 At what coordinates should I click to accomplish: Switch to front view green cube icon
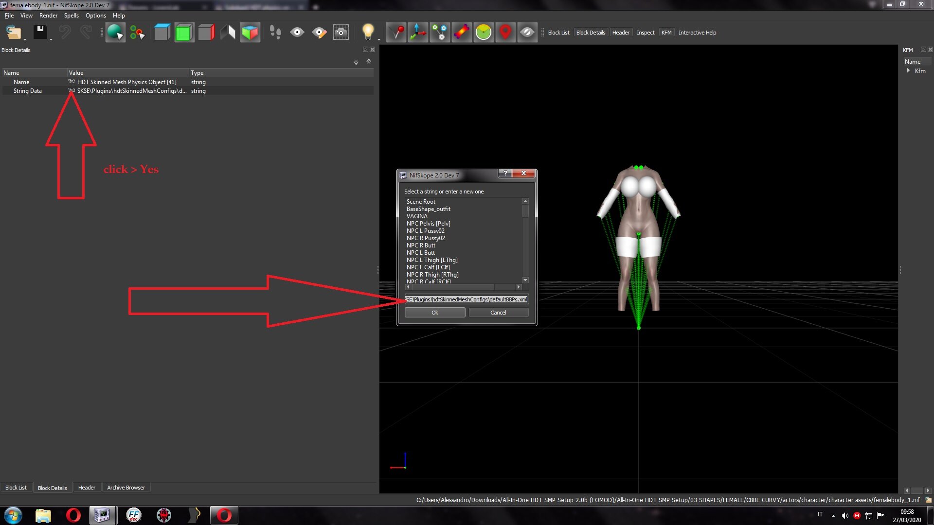(184, 33)
